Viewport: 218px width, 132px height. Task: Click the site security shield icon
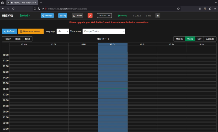point(35,9)
